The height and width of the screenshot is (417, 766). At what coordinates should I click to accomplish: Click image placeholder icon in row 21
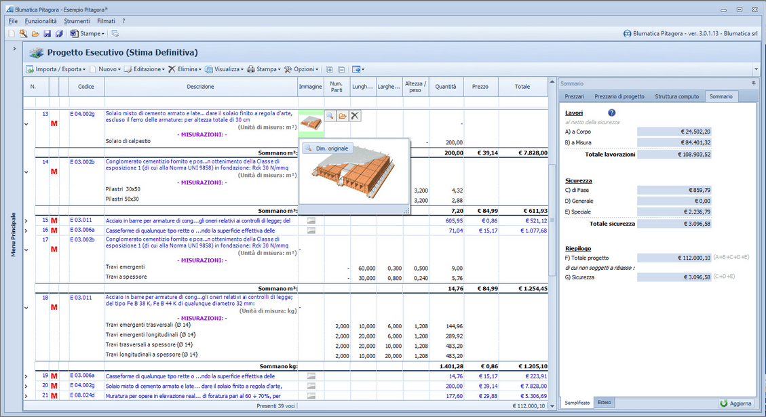coord(311,395)
